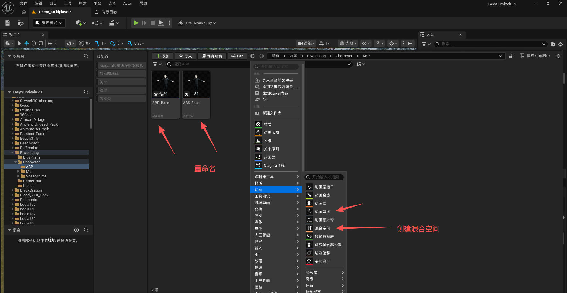
Task: Click the back navigation arrow in content browser
Action: click(252, 56)
